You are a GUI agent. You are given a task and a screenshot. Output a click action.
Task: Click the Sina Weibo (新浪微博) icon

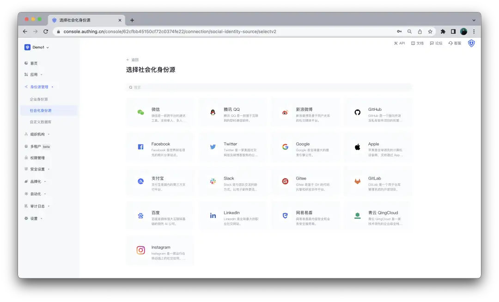(285, 112)
